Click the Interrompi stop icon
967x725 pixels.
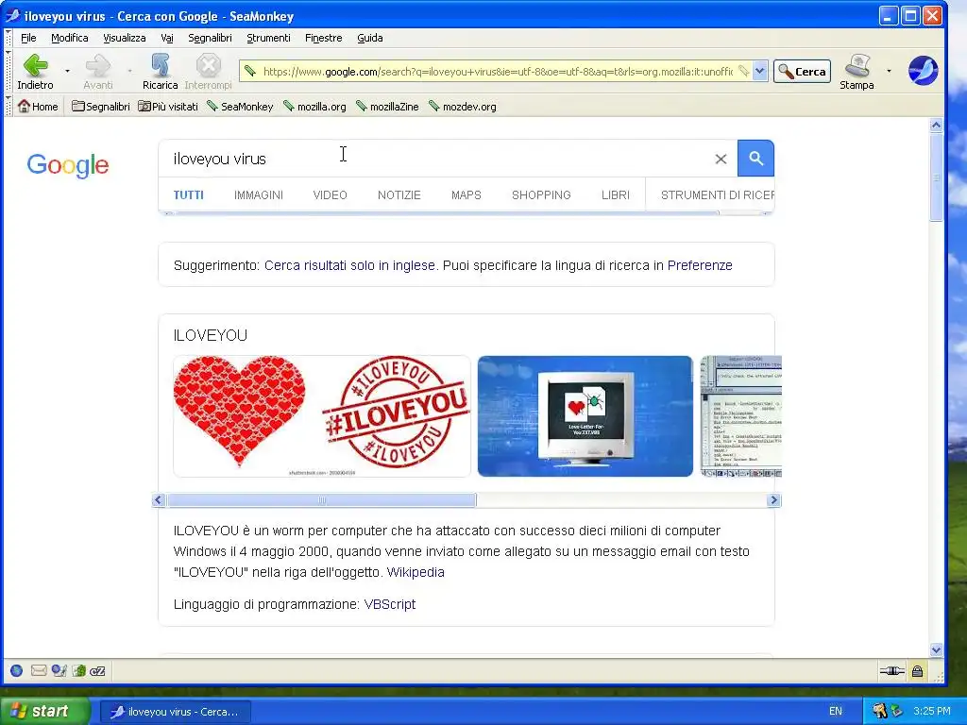pos(209,65)
